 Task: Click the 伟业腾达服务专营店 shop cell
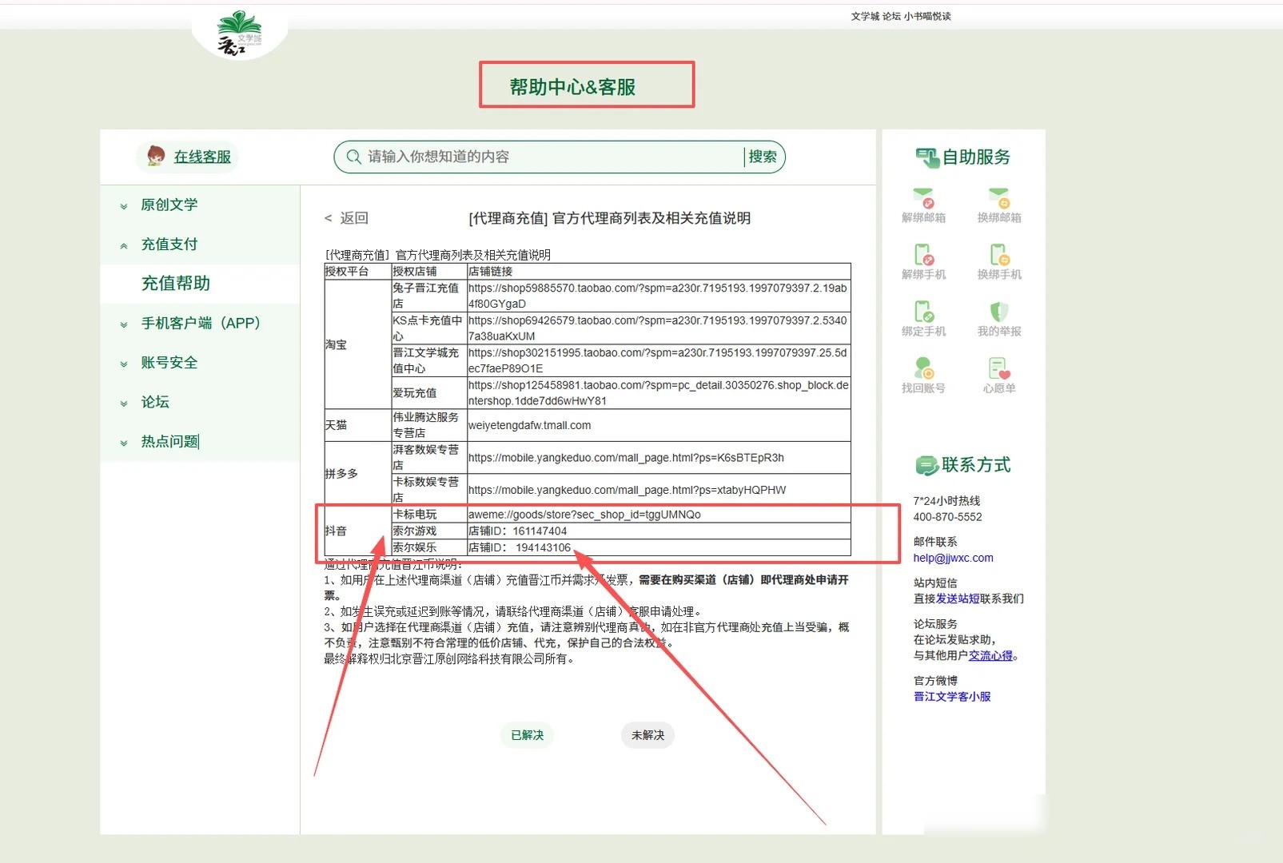coord(428,425)
